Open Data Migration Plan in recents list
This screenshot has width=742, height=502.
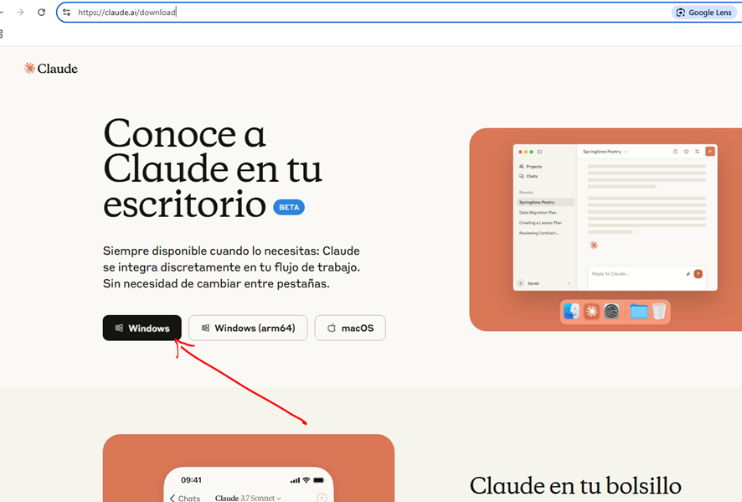pyautogui.click(x=538, y=213)
